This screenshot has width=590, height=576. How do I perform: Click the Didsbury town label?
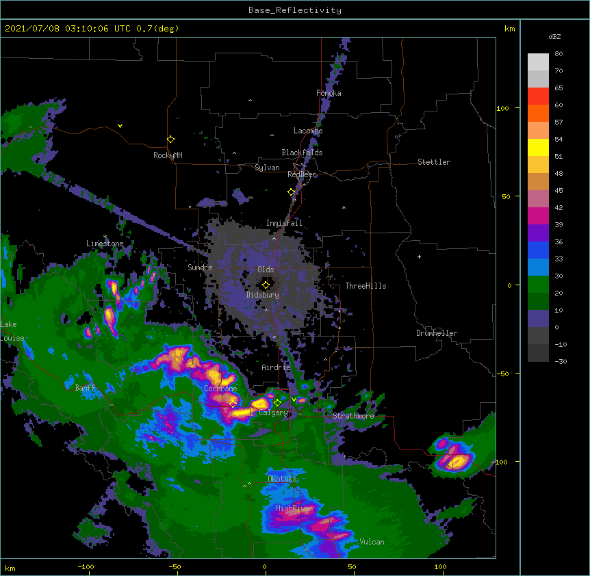(263, 295)
